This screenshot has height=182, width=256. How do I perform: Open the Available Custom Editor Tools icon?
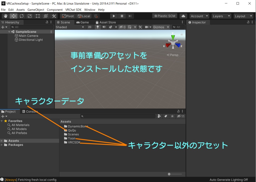pyautogui.click(x=54, y=16)
